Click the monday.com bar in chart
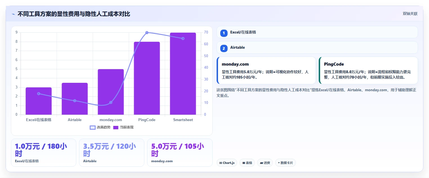 (x=111, y=92)
